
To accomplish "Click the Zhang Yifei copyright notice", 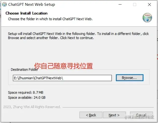I will pos(32,107).
